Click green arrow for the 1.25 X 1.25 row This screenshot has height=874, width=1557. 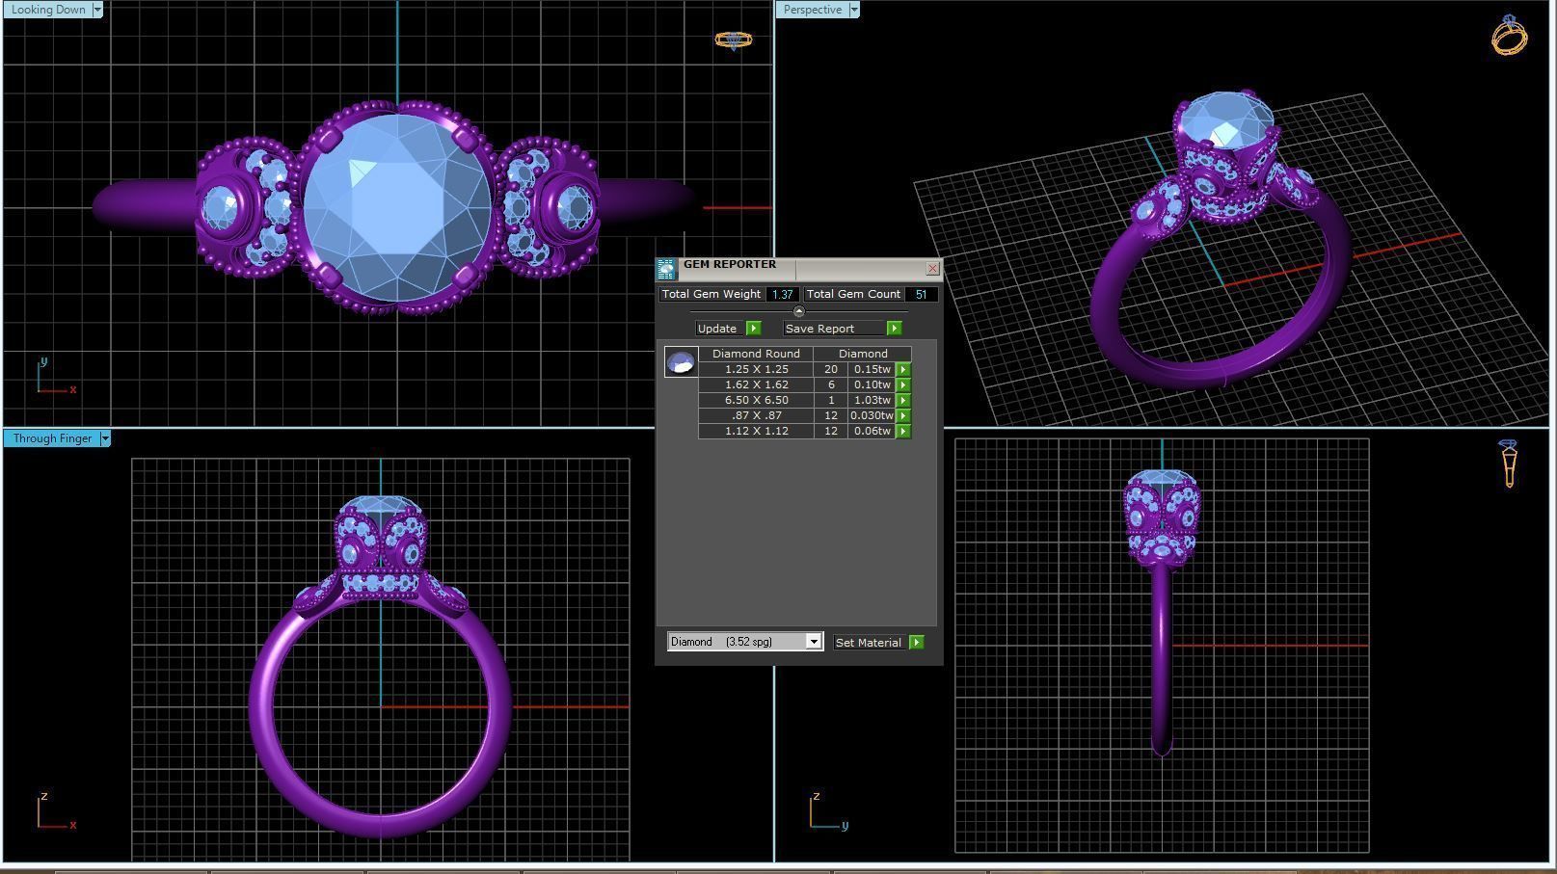click(903, 369)
